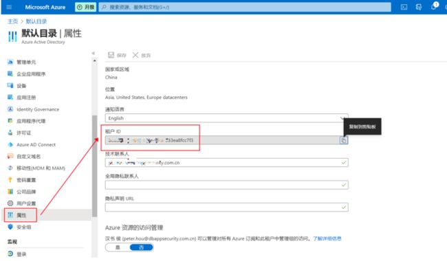Click the 'Azure Active Directory' subtitle text
447x261 pixels.
pyautogui.click(x=43, y=42)
